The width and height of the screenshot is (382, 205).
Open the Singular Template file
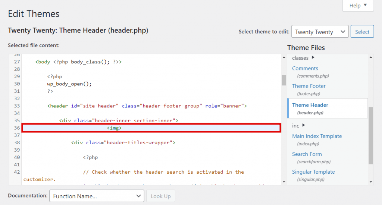click(313, 172)
